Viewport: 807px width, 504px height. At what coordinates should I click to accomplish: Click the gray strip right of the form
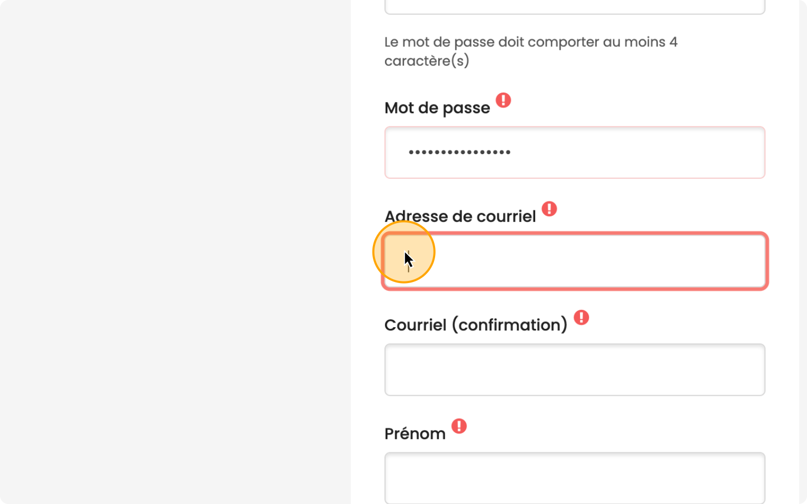click(x=803, y=253)
